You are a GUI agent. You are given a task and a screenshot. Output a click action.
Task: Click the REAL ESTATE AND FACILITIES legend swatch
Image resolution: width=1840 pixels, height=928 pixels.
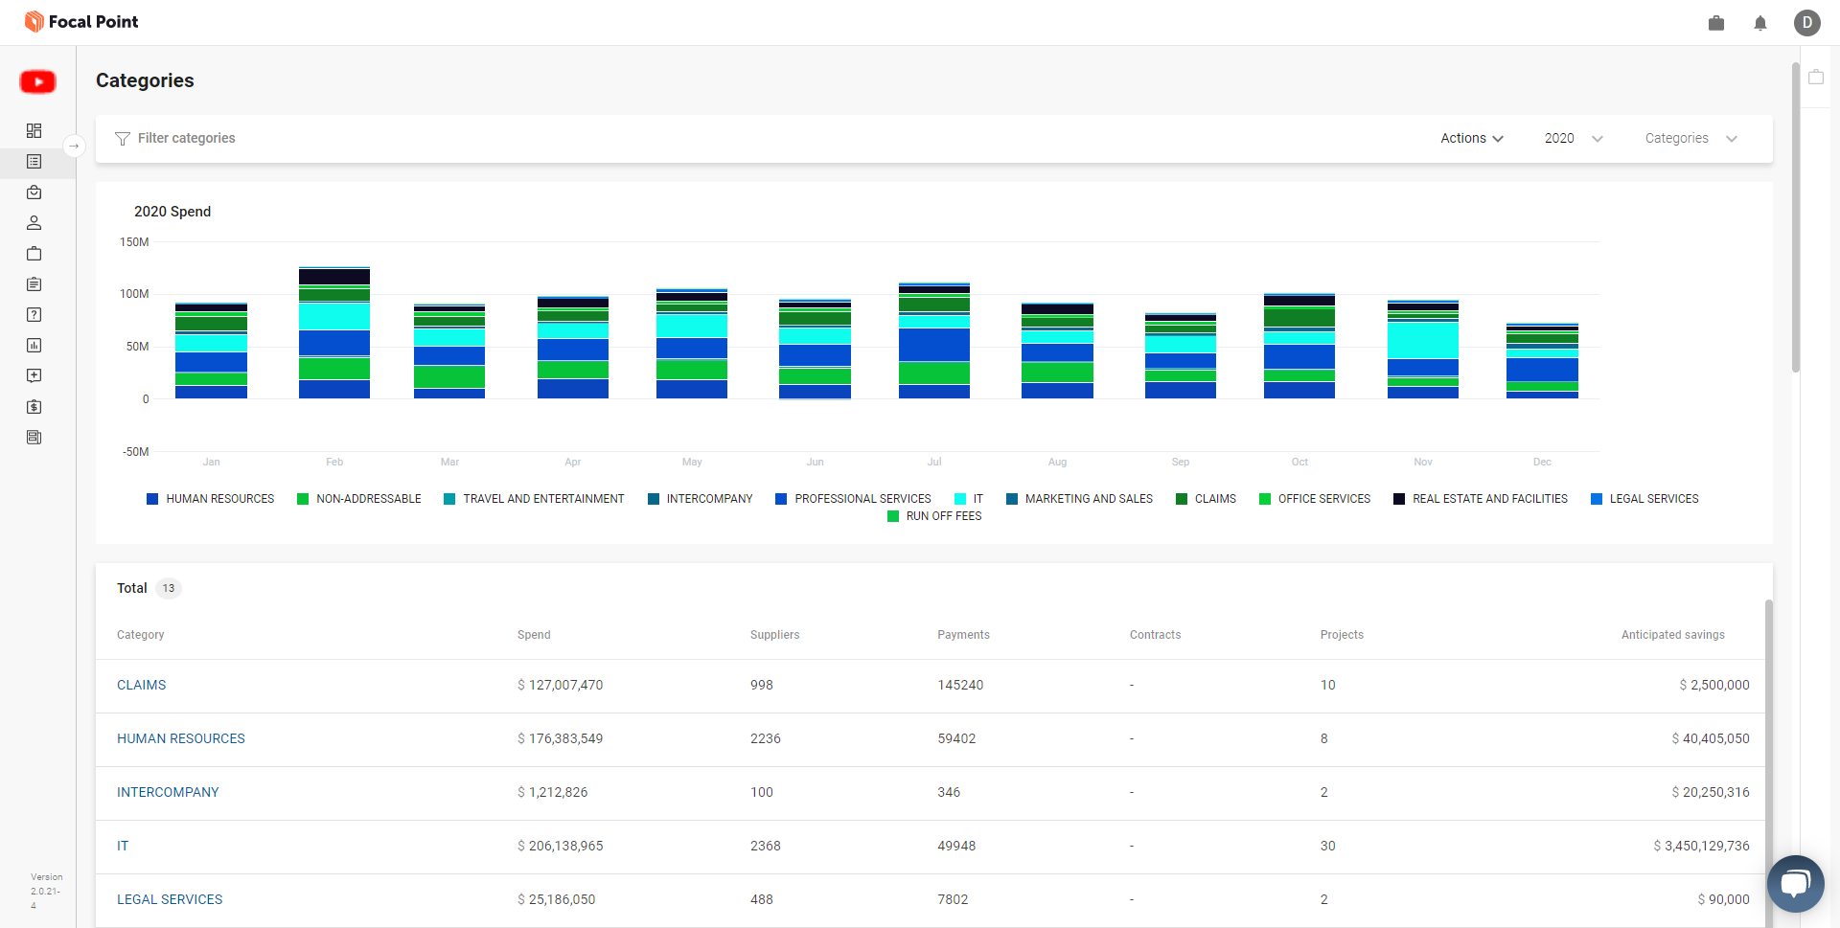click(1399, 499)
